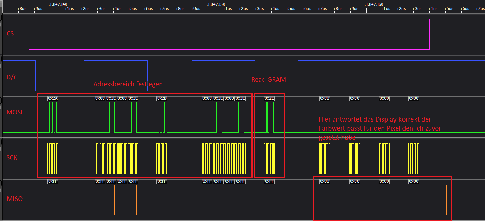Click the rising edge at the end of the CS waveform
The height and width of the screenshot is (221, 485).
(429, 34)
